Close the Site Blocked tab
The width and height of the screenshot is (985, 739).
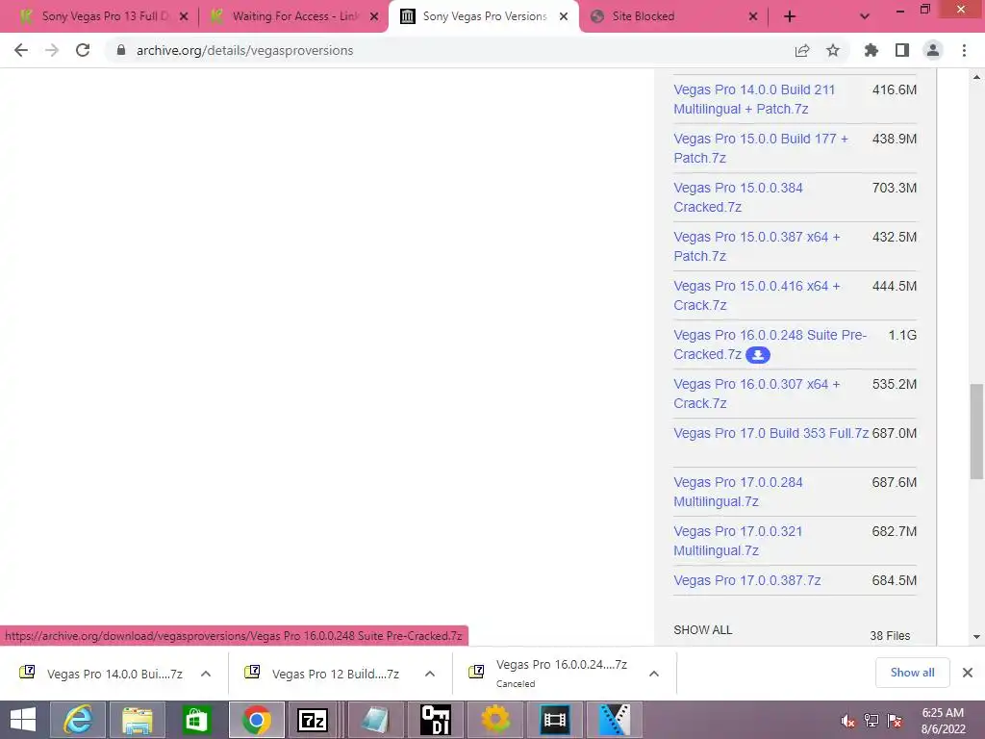click(753, 17)
